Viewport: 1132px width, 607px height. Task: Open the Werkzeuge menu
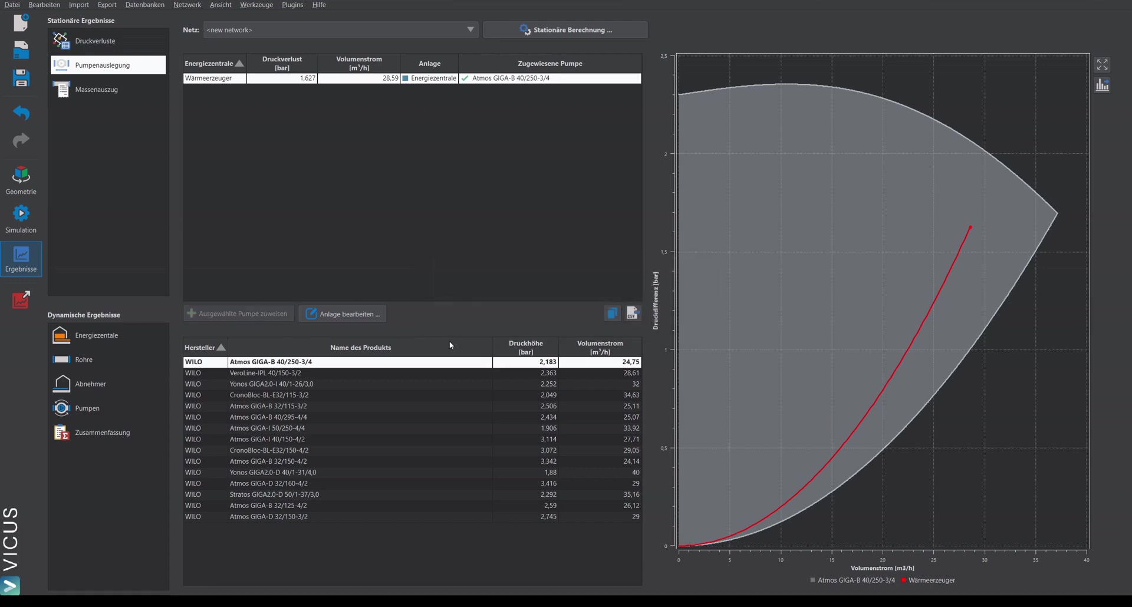[256, 5]
